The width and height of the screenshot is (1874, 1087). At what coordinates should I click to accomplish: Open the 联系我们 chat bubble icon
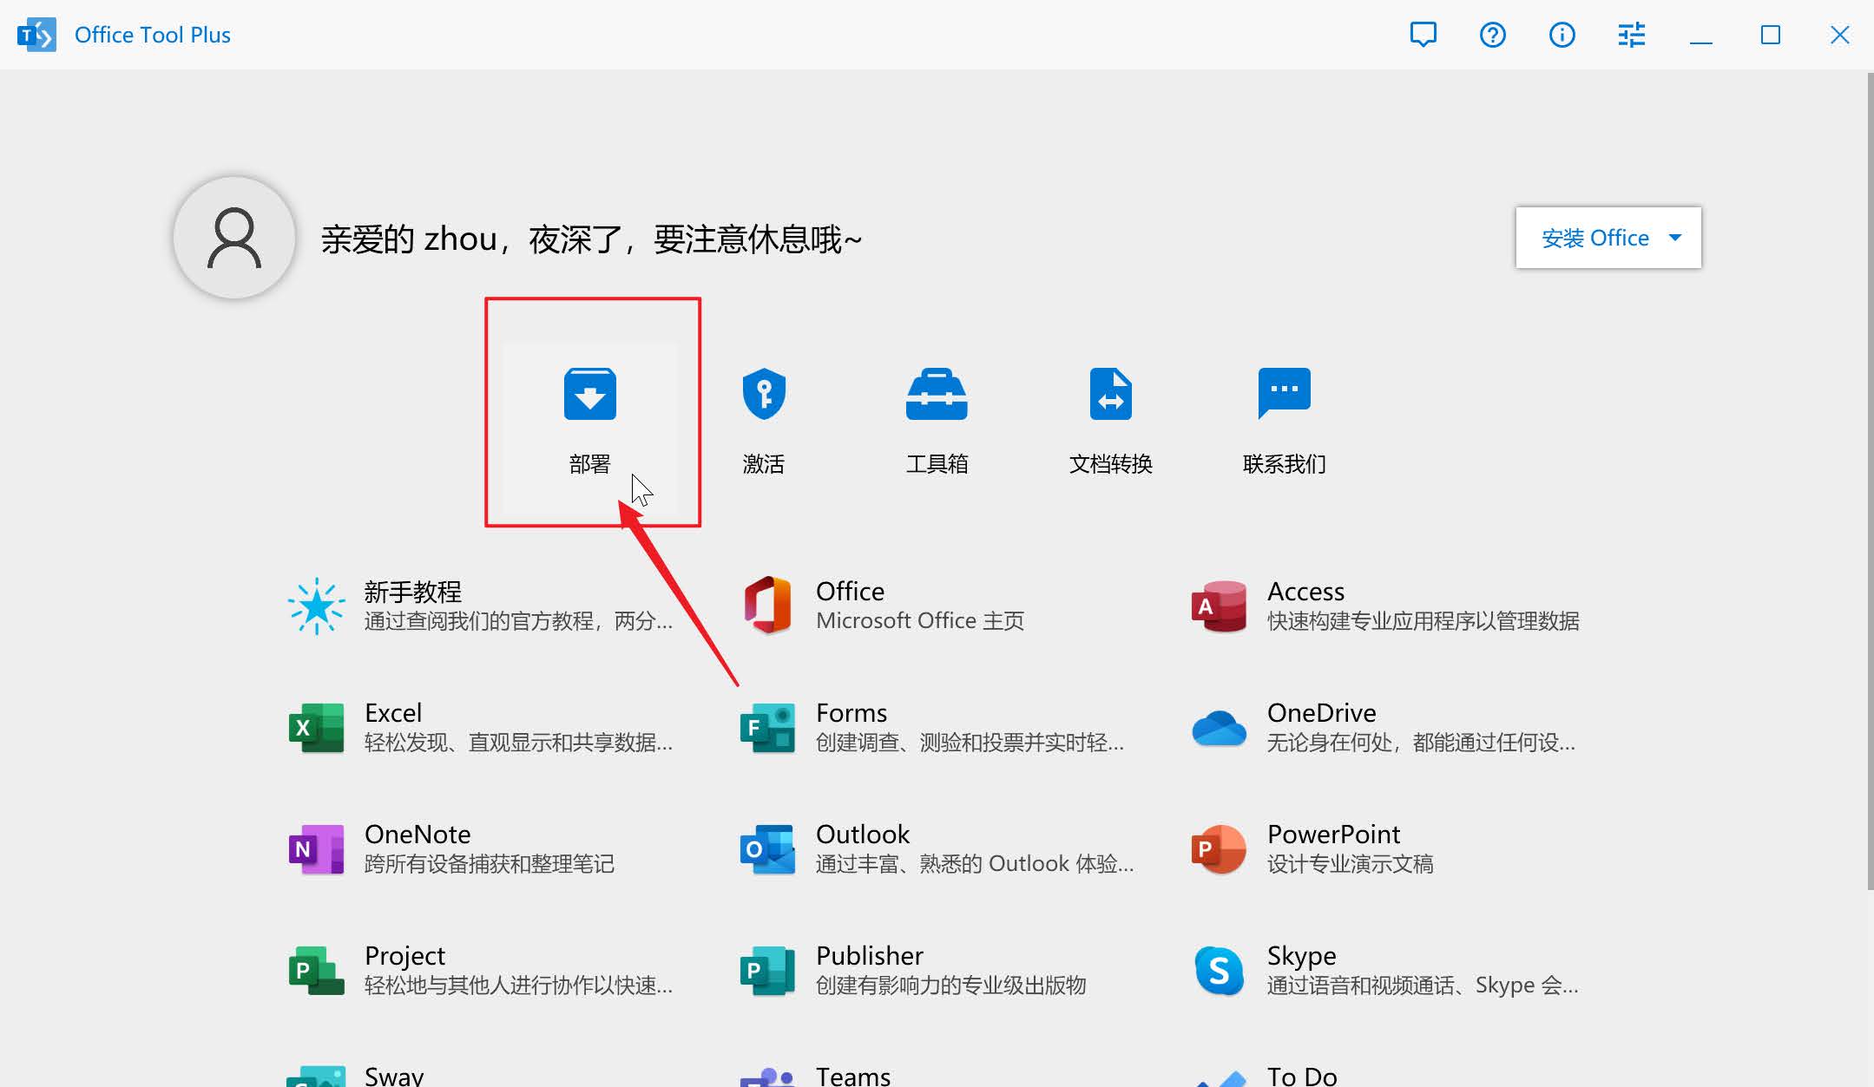click(x=1285, y=392)
